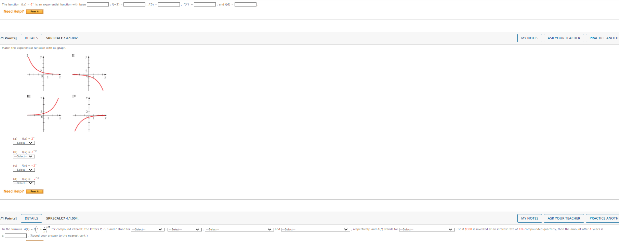Open MY NOTES for question 4.1.002

click(x=529, y=38)
